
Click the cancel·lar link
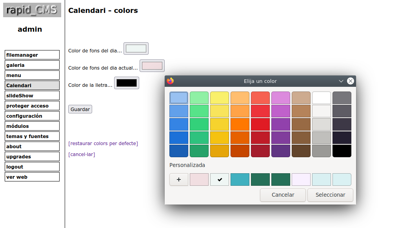(82, 154)
